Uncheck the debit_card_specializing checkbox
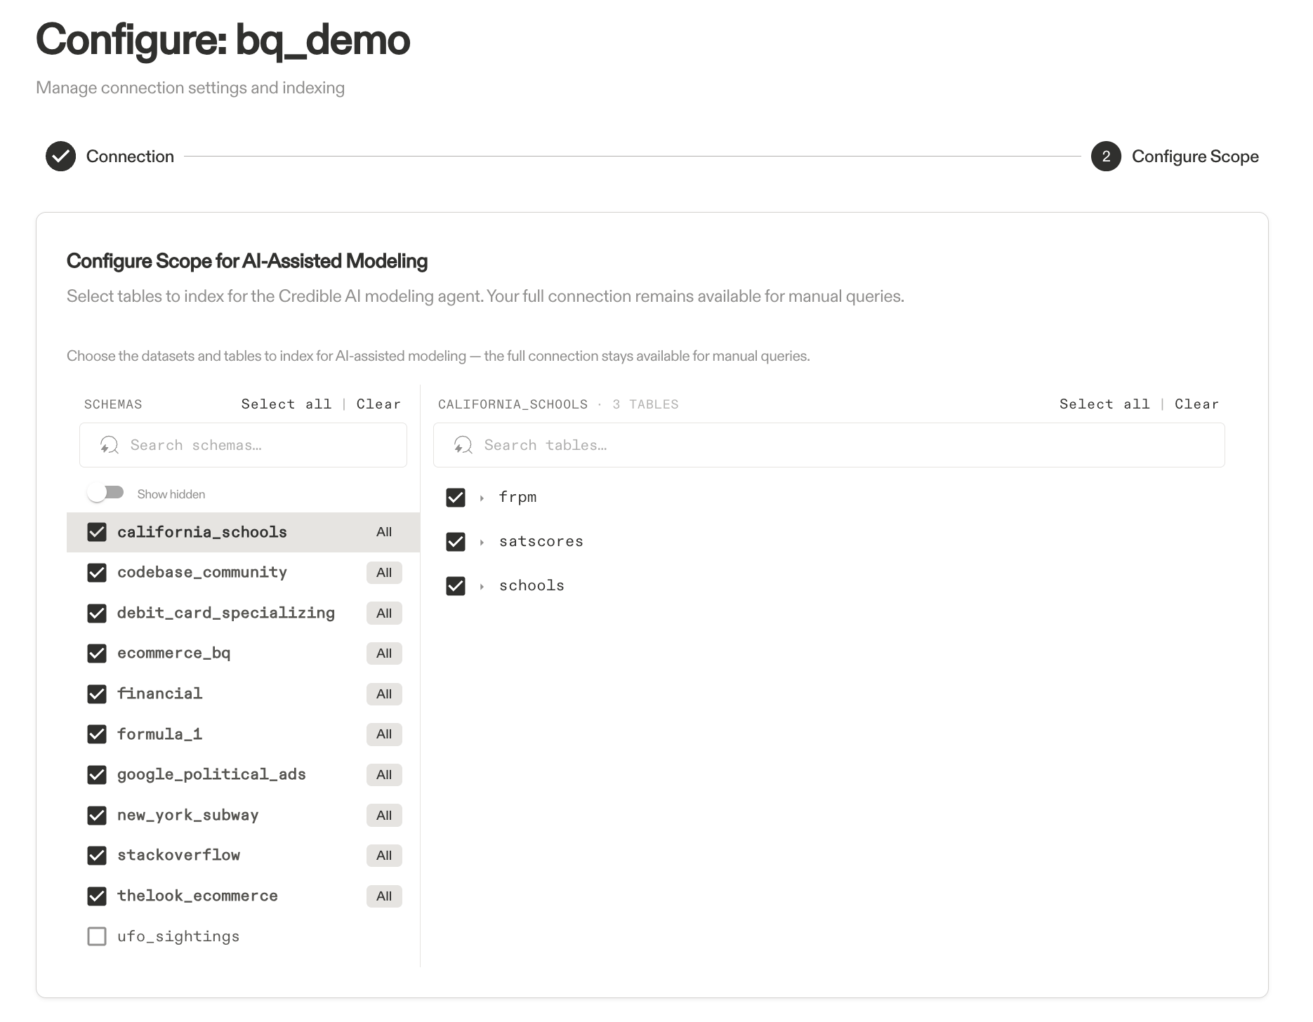Viewport: 1313px width, 1022px height. point(97,613)
